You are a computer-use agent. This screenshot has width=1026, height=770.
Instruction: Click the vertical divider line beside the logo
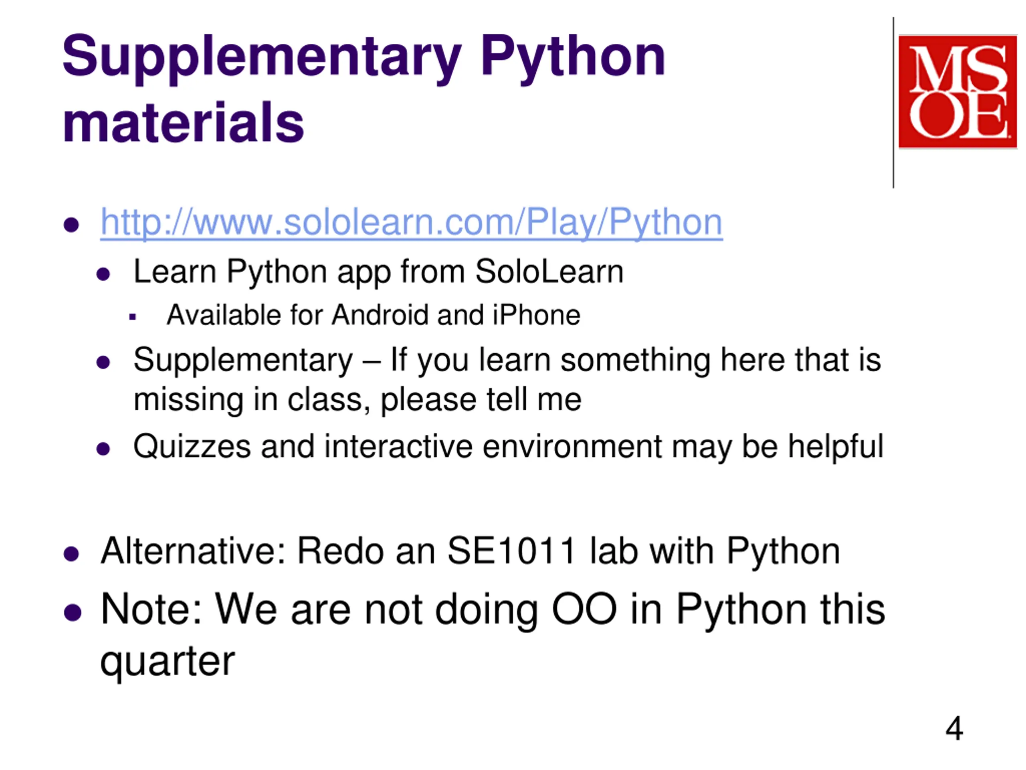tap(893, 102)
